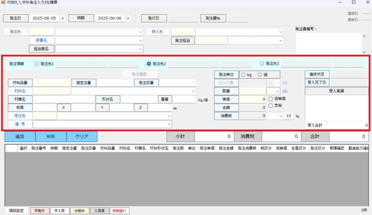
Task: Open 項目設定 at bottom left
Action: (16, 211)
